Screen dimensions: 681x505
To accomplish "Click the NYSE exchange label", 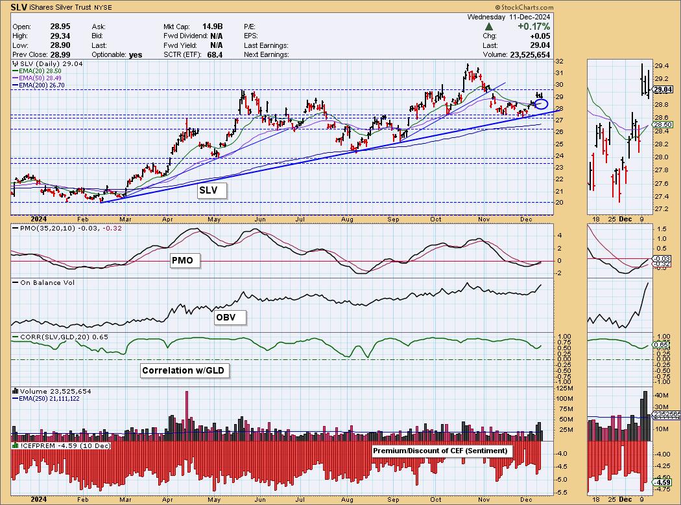I will click(x=102, y=8).
